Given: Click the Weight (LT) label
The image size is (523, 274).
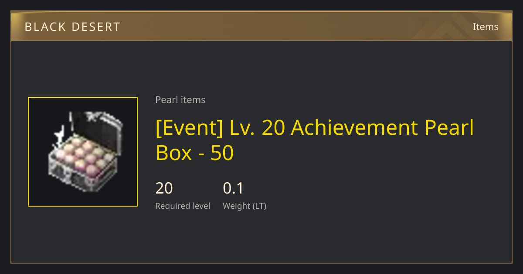Looking at the screenshot, I should click(245, 206).
